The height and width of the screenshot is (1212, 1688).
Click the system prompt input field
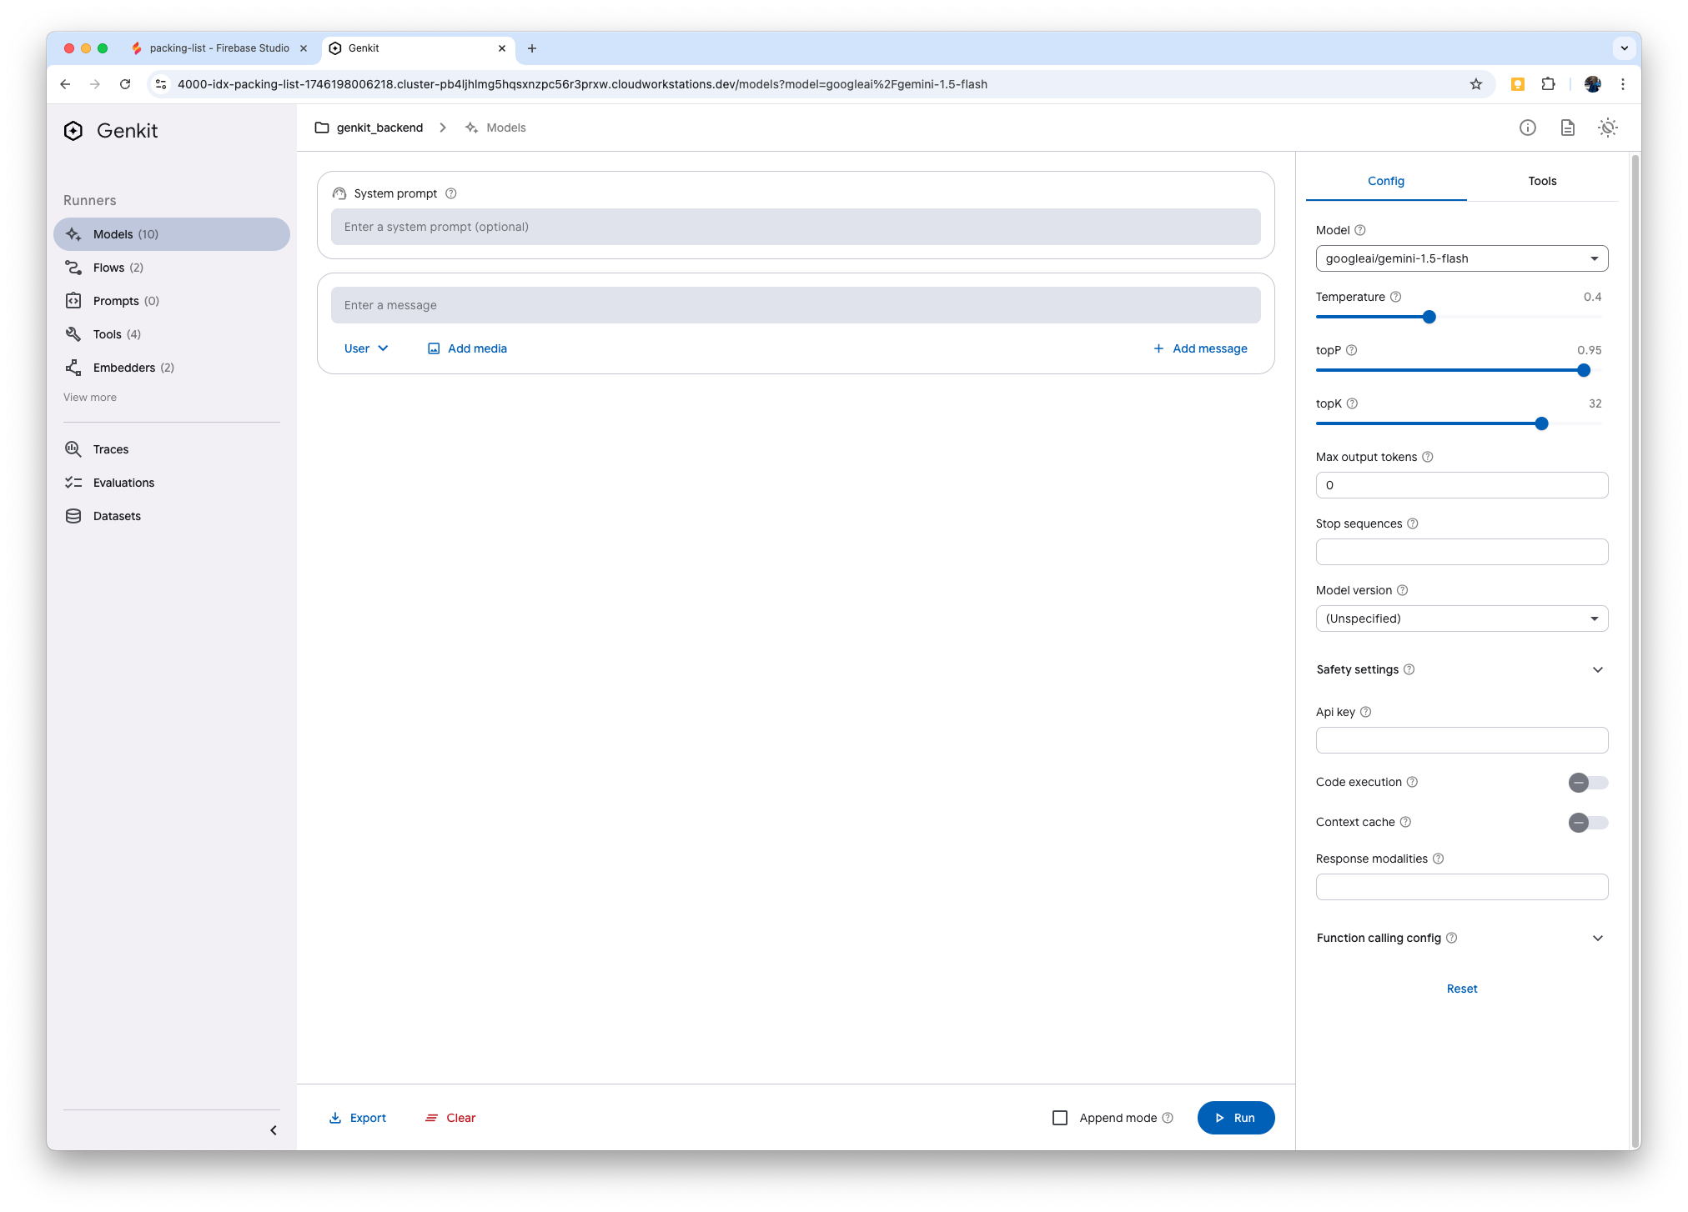[796, 227]
